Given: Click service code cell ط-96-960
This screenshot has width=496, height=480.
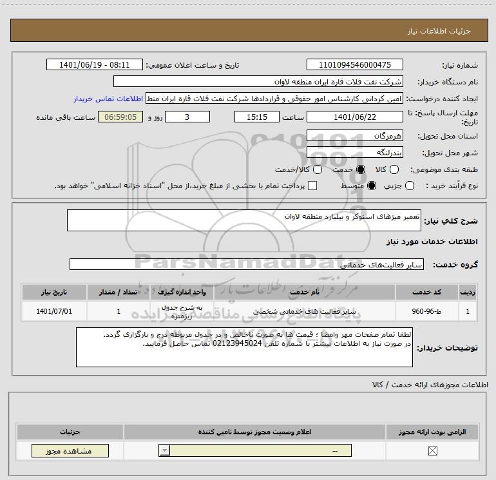Looking at the screenshot, I should tap(426, 311).
